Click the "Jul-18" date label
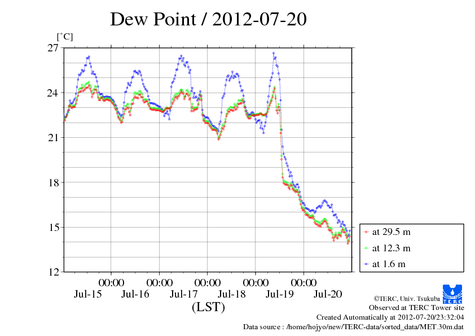Viewport: 475px width, 336px height. pos(232,294)
